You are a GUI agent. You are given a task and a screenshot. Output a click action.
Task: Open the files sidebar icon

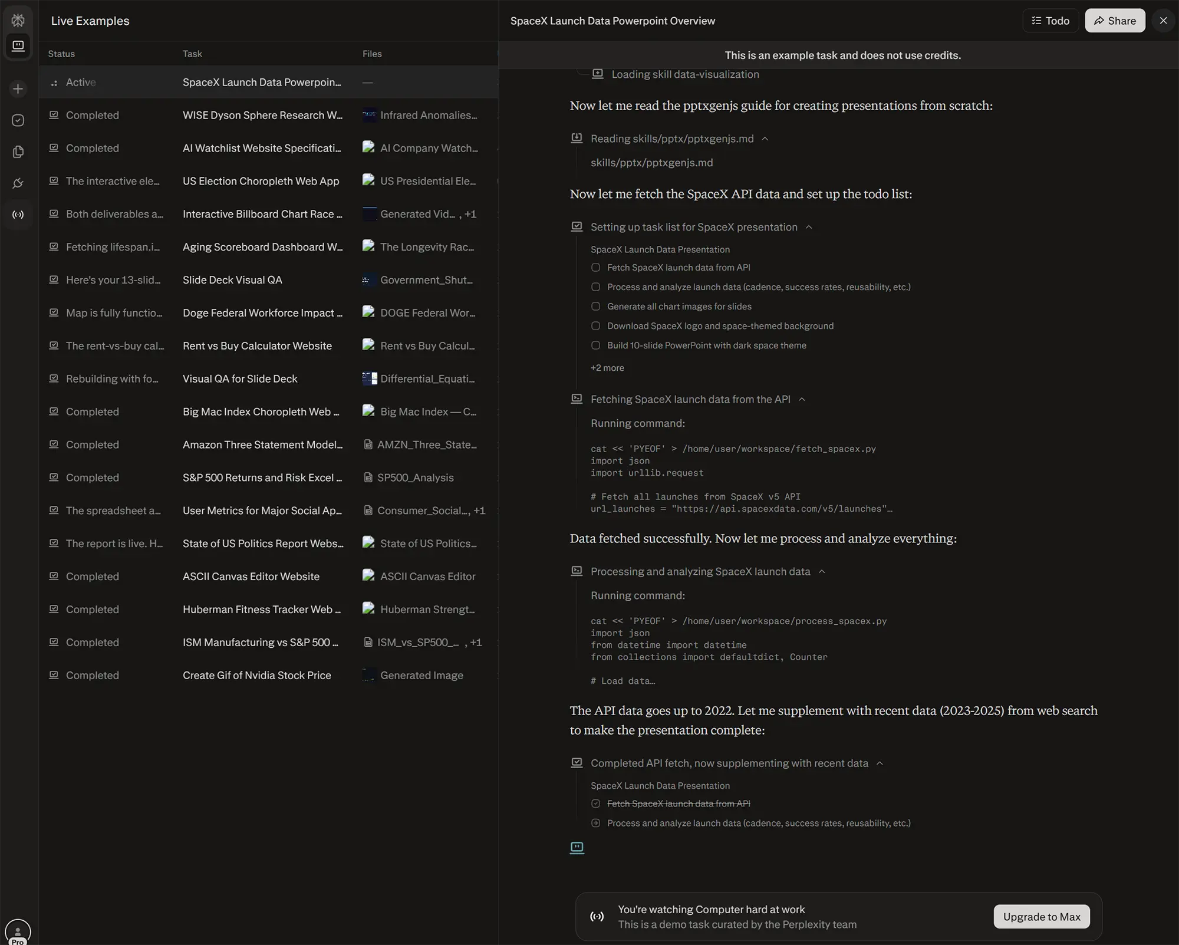tap(18, 152)
